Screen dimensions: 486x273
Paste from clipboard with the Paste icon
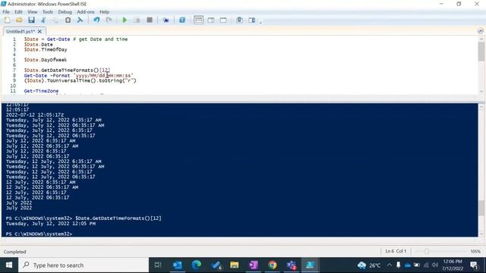68,20
